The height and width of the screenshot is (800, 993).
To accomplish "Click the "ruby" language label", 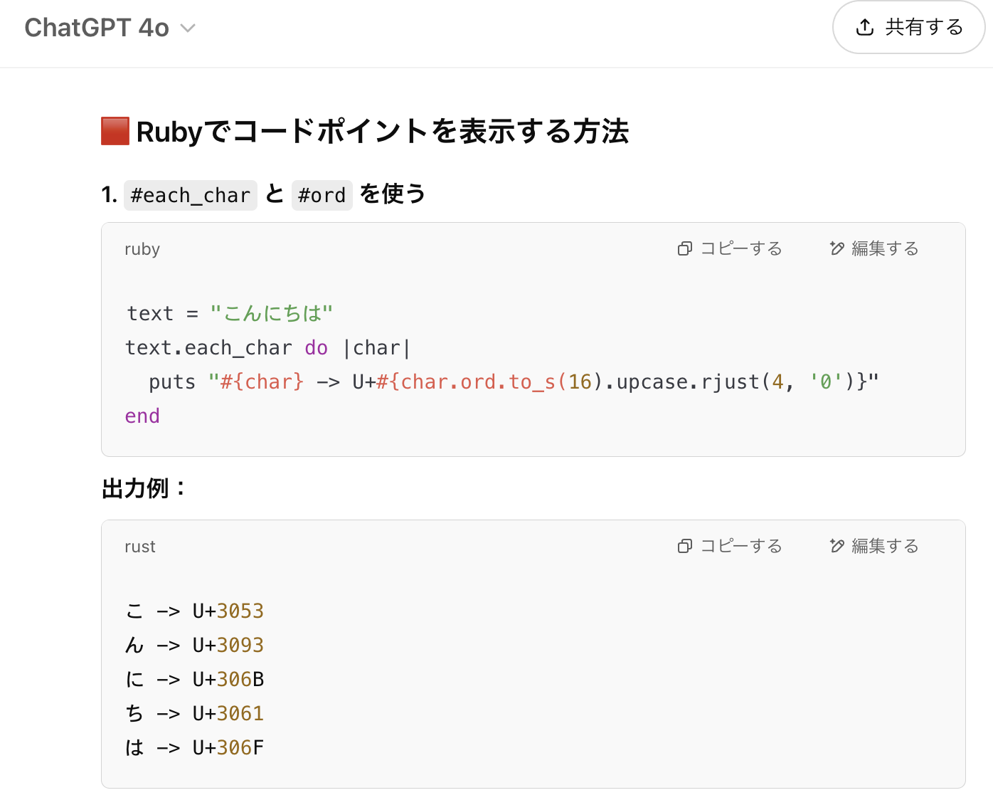I will [x=142, y=249].
